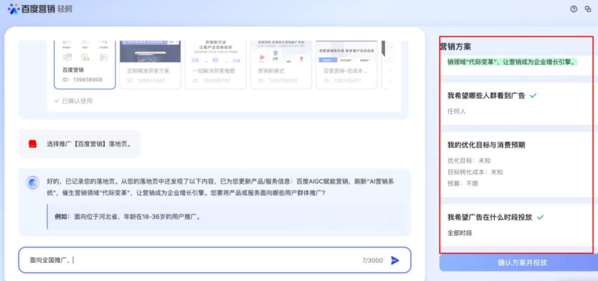Click the 全部时段 schedule value
Image resolution: width=598 pixels, height=281 pixels.
[x=460, y=233]
